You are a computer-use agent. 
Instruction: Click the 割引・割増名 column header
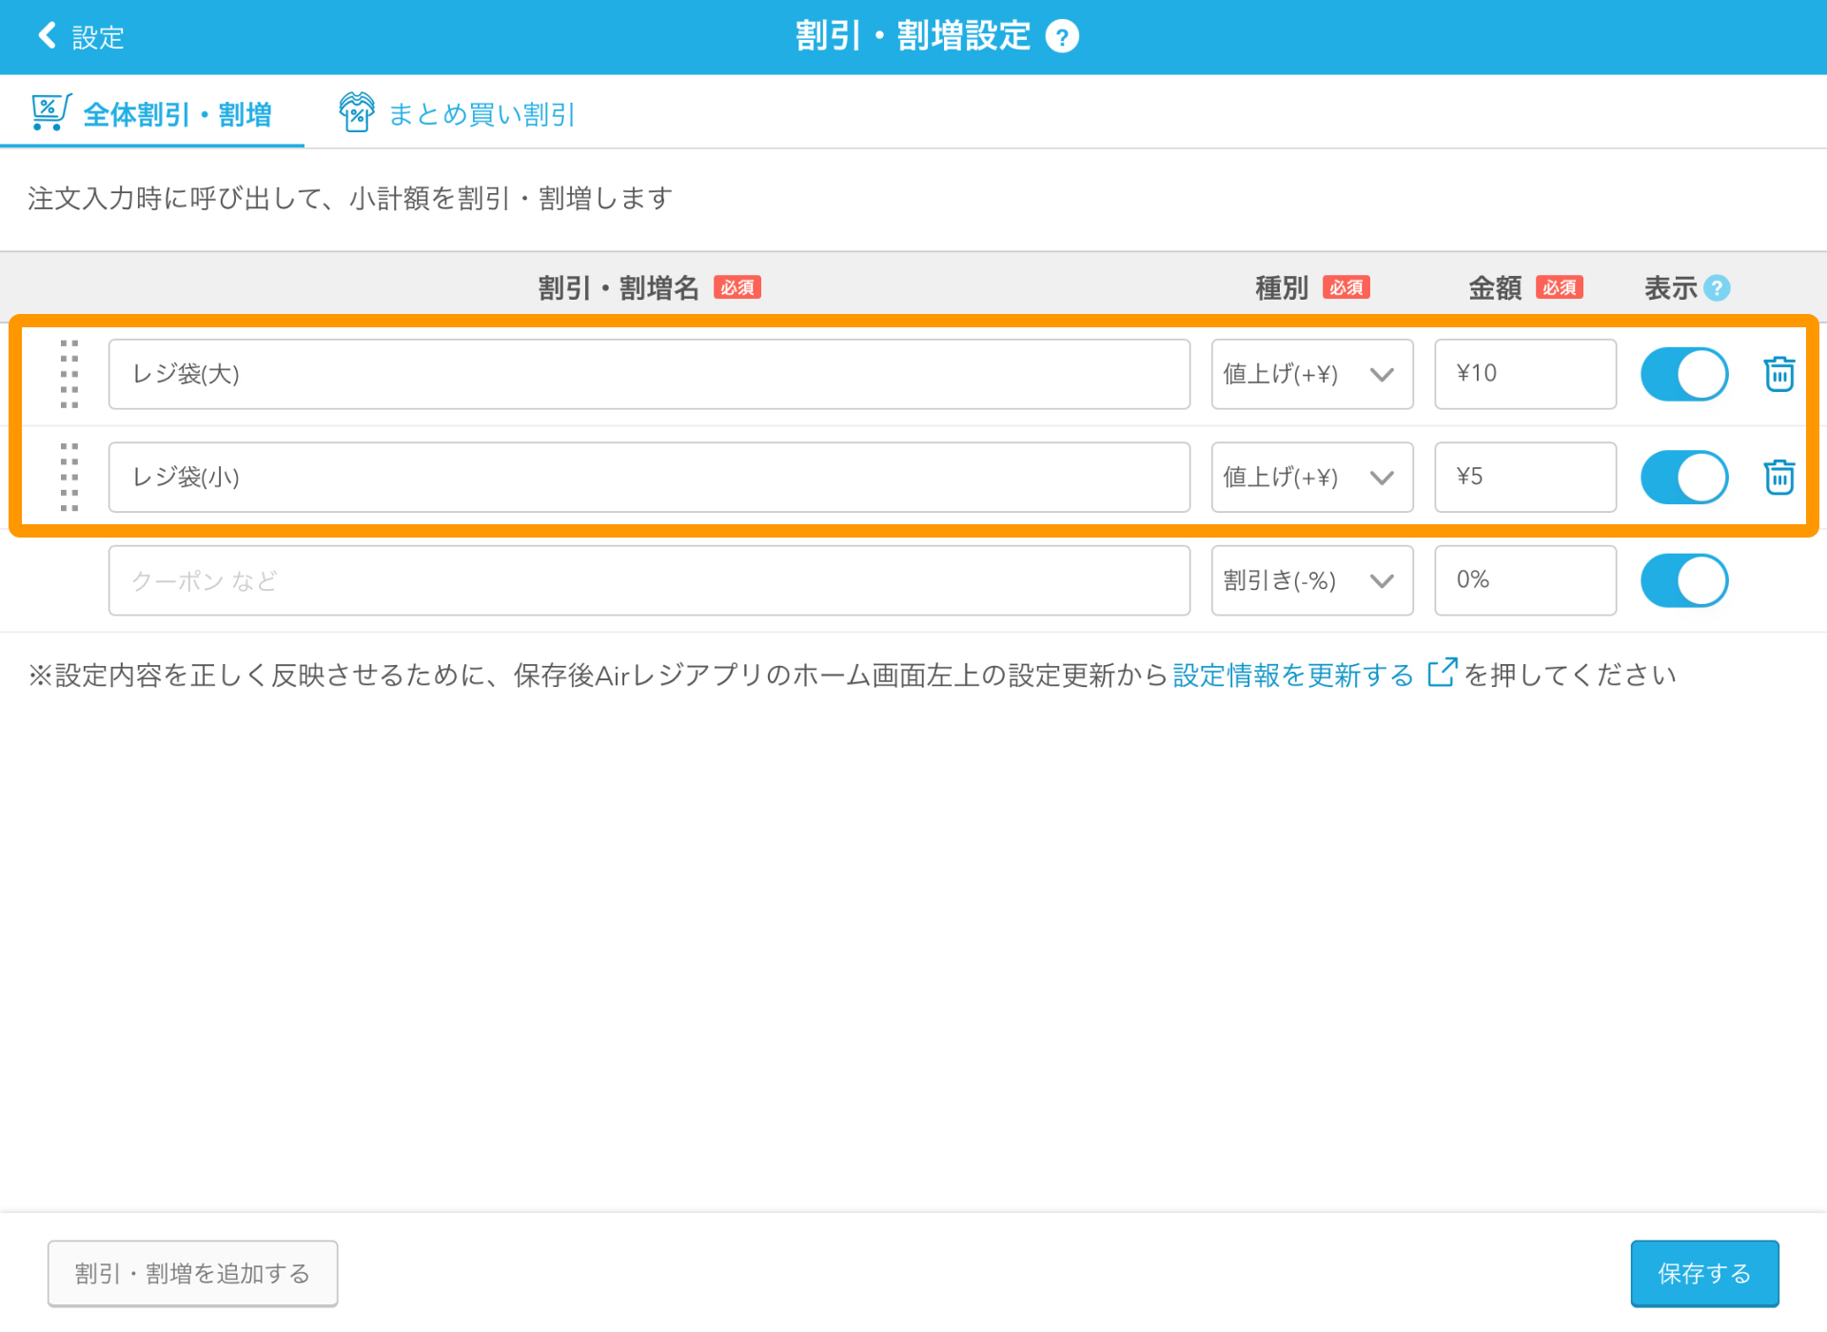pos(619,287)
